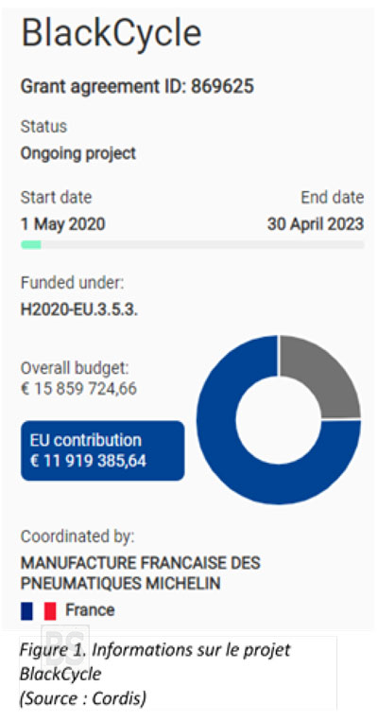
Task: Click the white center of donut chart
Action: click(x=279, y=420)
